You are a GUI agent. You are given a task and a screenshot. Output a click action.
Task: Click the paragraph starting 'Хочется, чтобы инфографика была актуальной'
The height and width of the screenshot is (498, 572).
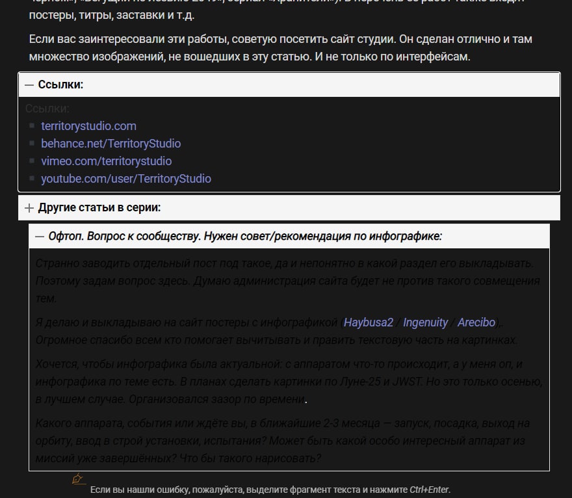coord(289,382)
